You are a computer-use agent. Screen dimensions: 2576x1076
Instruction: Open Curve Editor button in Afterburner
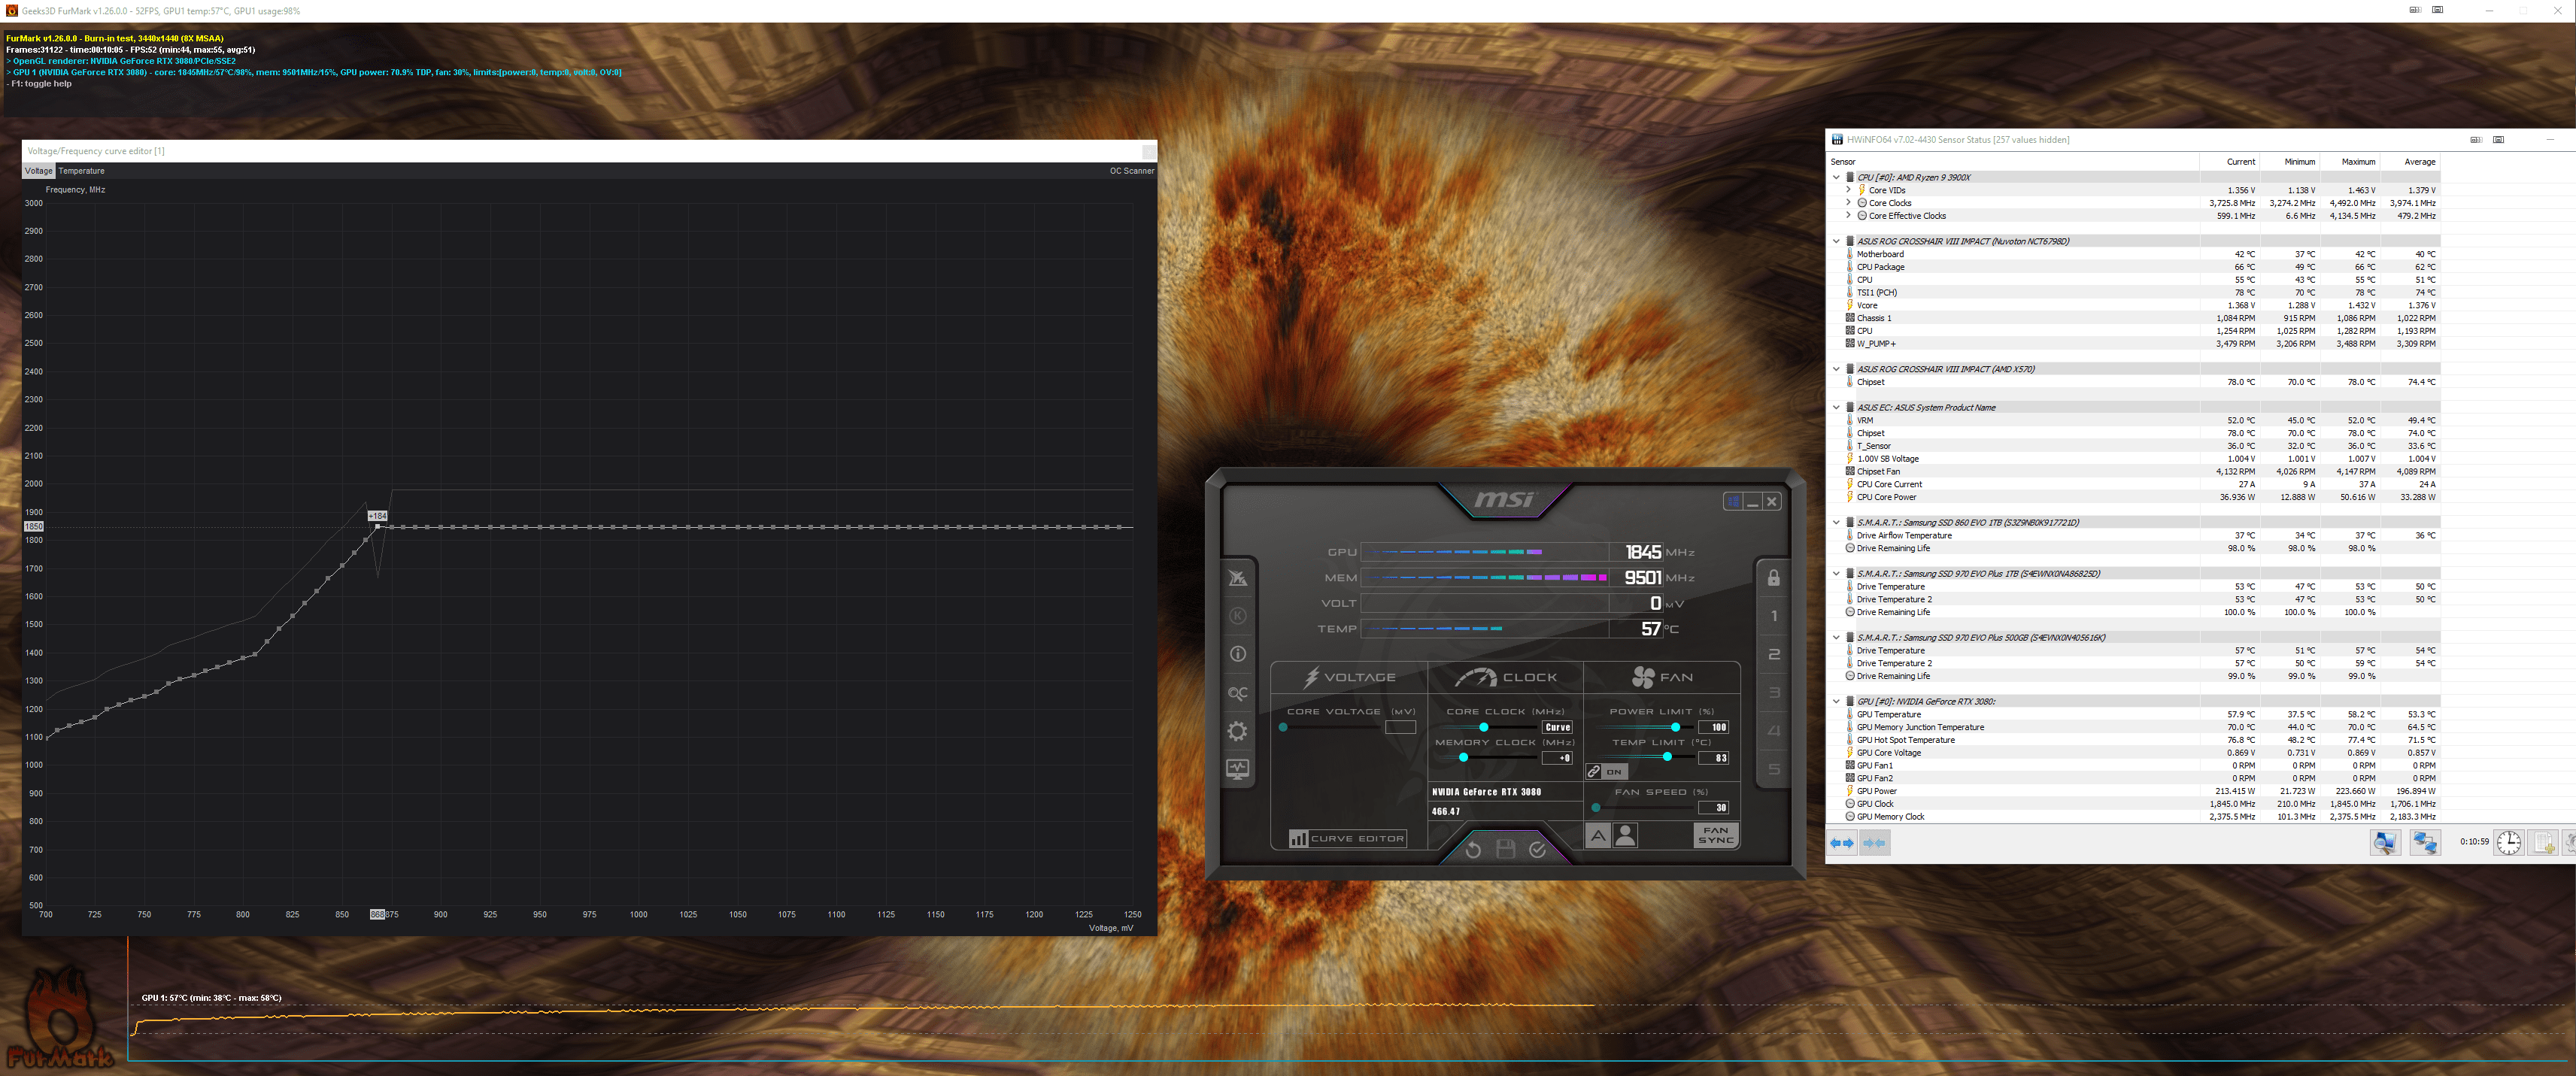click(1347, 838)
